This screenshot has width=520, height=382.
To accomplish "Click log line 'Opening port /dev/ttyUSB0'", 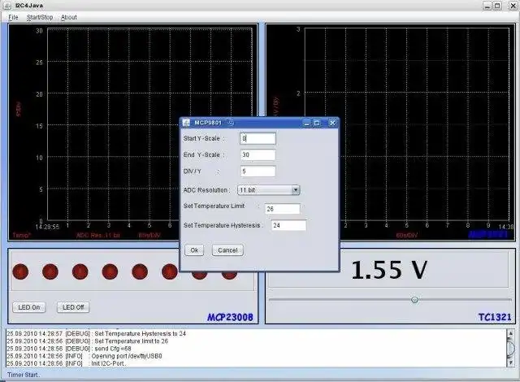I will pyautogui.click(x=84, y=356).
